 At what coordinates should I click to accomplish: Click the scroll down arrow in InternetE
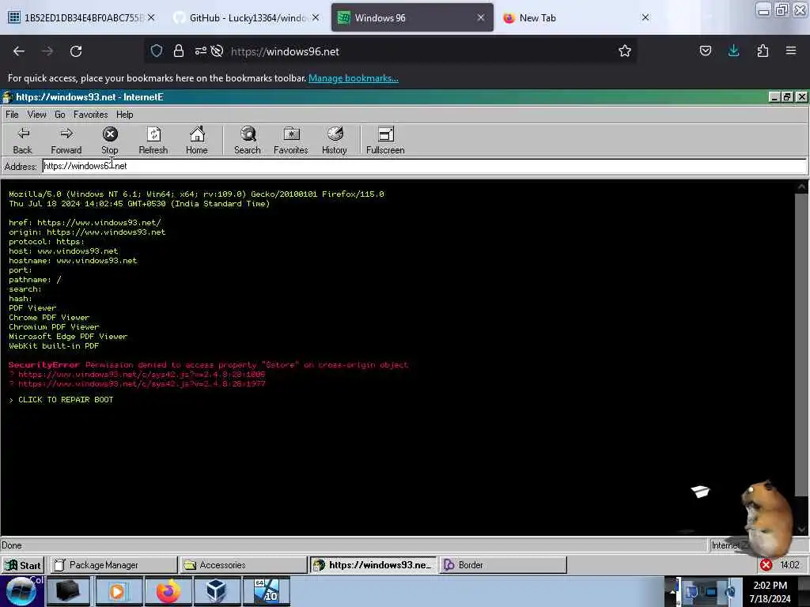pos(801,530)
